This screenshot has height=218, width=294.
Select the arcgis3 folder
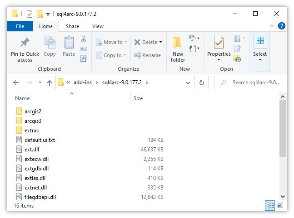29,121
